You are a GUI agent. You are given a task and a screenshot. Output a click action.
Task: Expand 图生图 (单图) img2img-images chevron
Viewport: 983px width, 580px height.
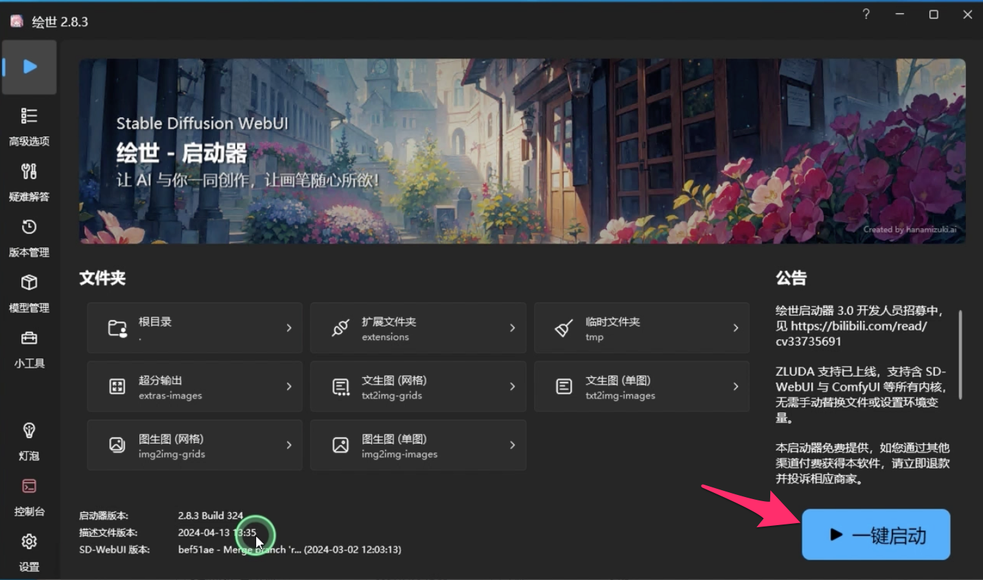coord(512,445)
